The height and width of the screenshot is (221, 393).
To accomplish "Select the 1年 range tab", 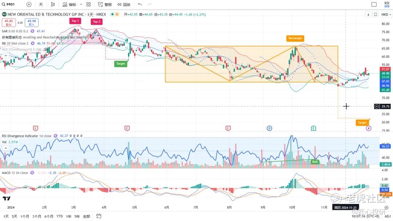I will [68, 216].
